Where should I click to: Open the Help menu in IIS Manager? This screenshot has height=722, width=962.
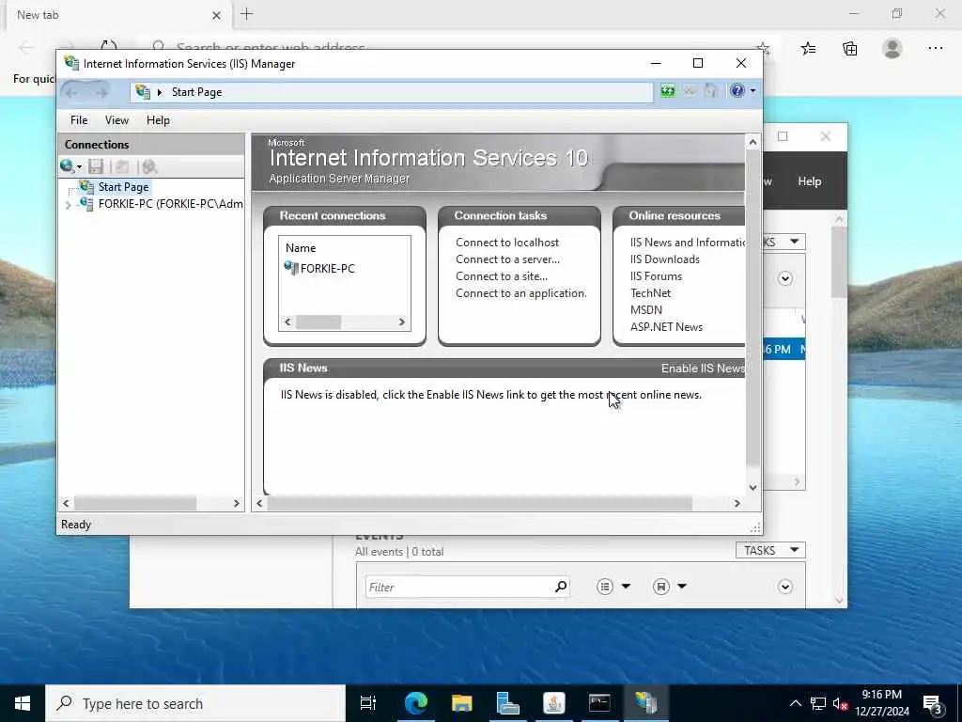coord(158,120)
